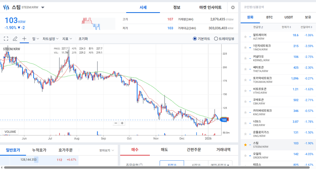
Task: Click the coin name search field
Action: click(x=276, y=7)
